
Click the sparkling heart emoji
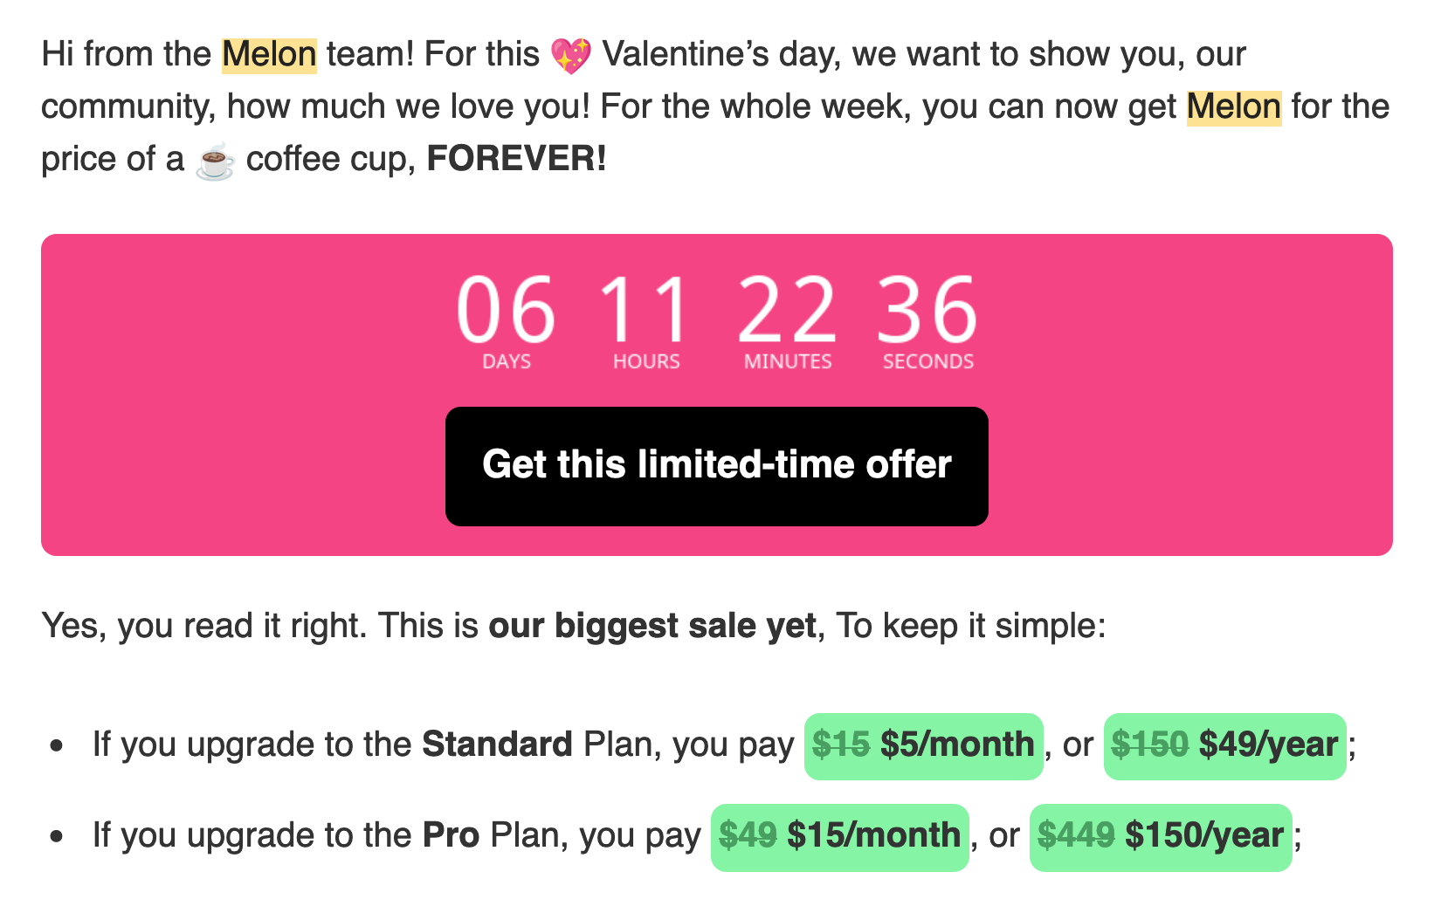[x=571, y=55]
